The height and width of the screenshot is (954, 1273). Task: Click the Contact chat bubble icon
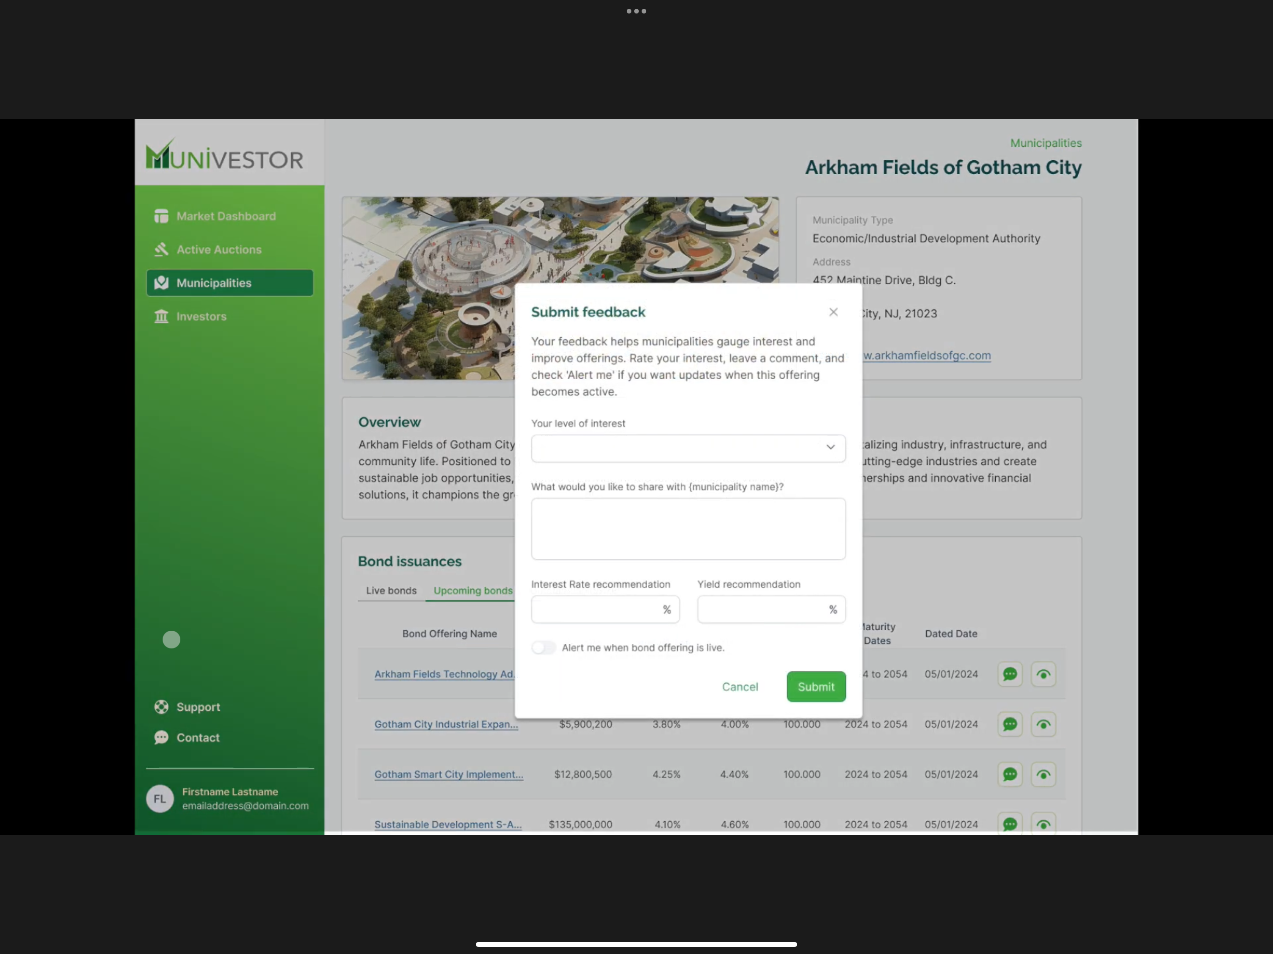pyautogui.click(x=161, y=738)
